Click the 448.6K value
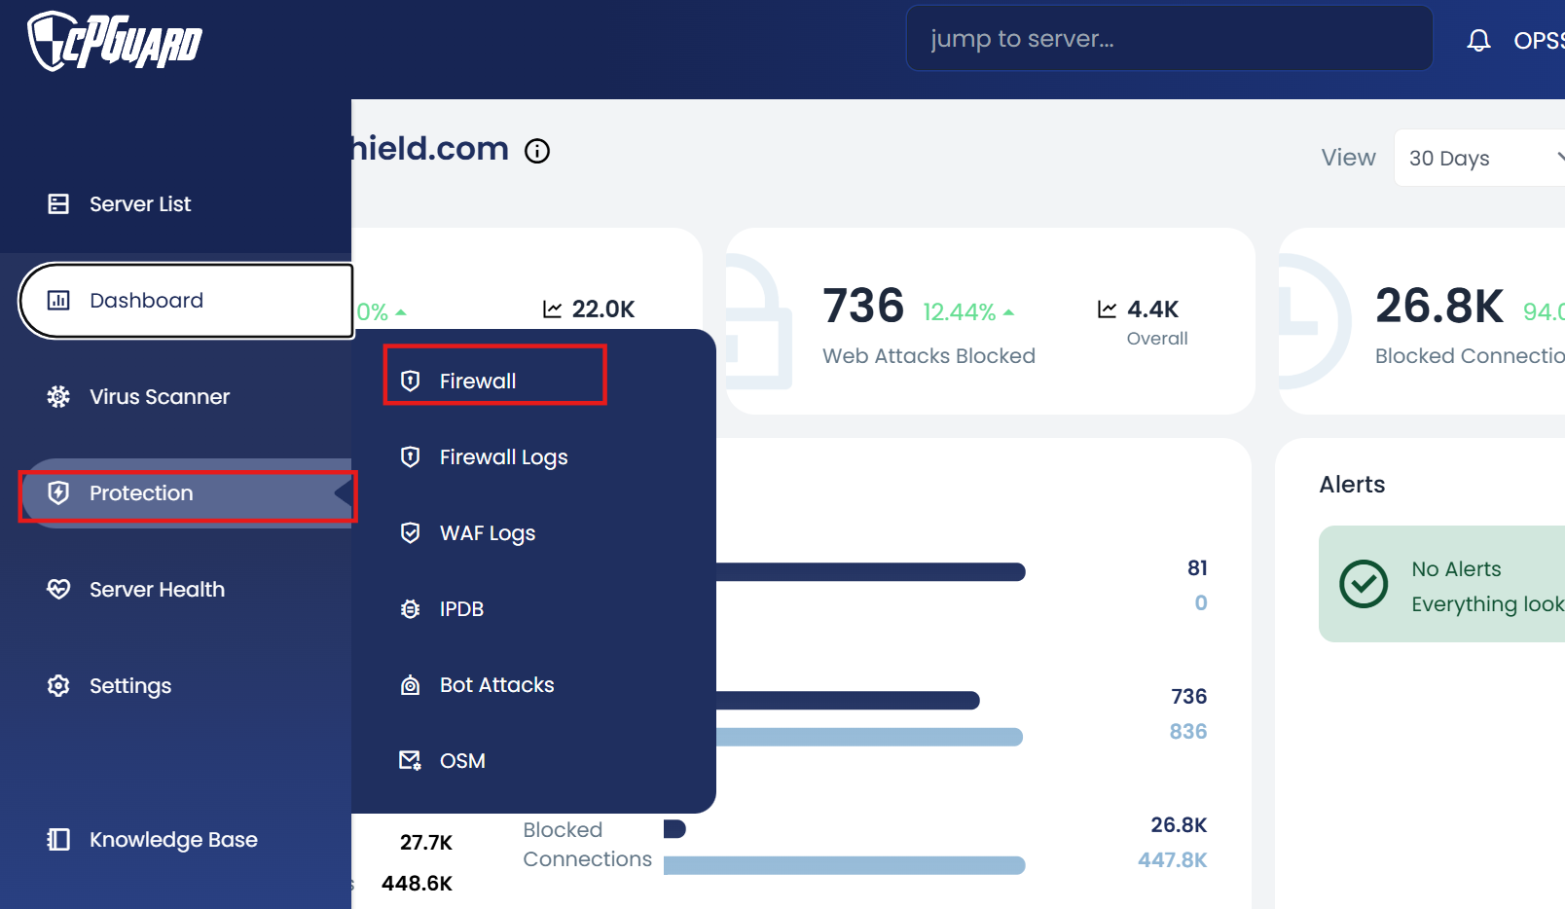Screen dimensions: 1565x909 pyautogui.click(x=417, y=883)
